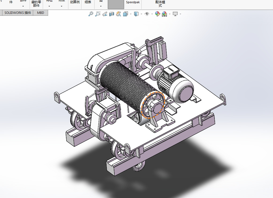Open the MBD tab
This screenshot has height=198, width=273.
pyautogui.click(x=41, y=13)
